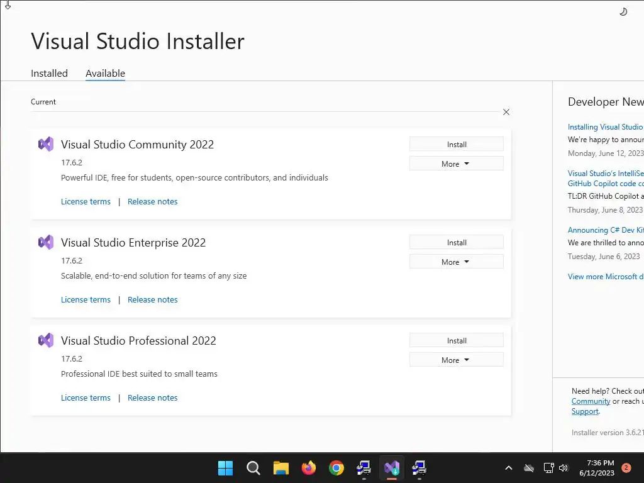Image resolution: width=644 pixels, height=483 pixels.
Task: Open Release notes for Enterprise 2022
Action: 152,299
